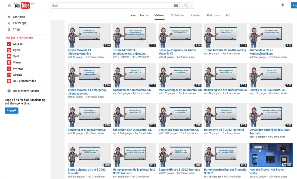Click Bla gjennom kanaler

(x=26, y=91)
